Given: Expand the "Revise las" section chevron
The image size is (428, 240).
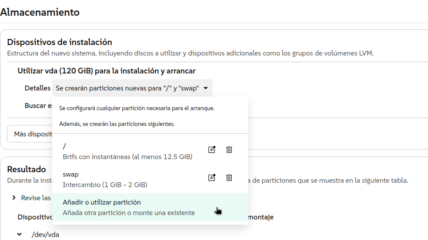Looking at the screenshot, I should [x=14, y=198].
